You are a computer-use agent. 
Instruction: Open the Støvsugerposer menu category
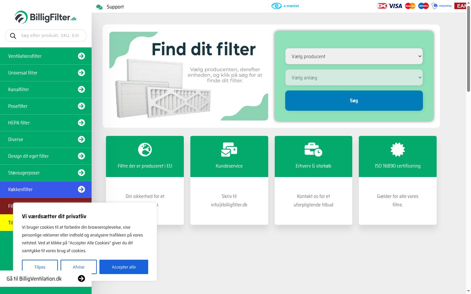pos(46,173)
